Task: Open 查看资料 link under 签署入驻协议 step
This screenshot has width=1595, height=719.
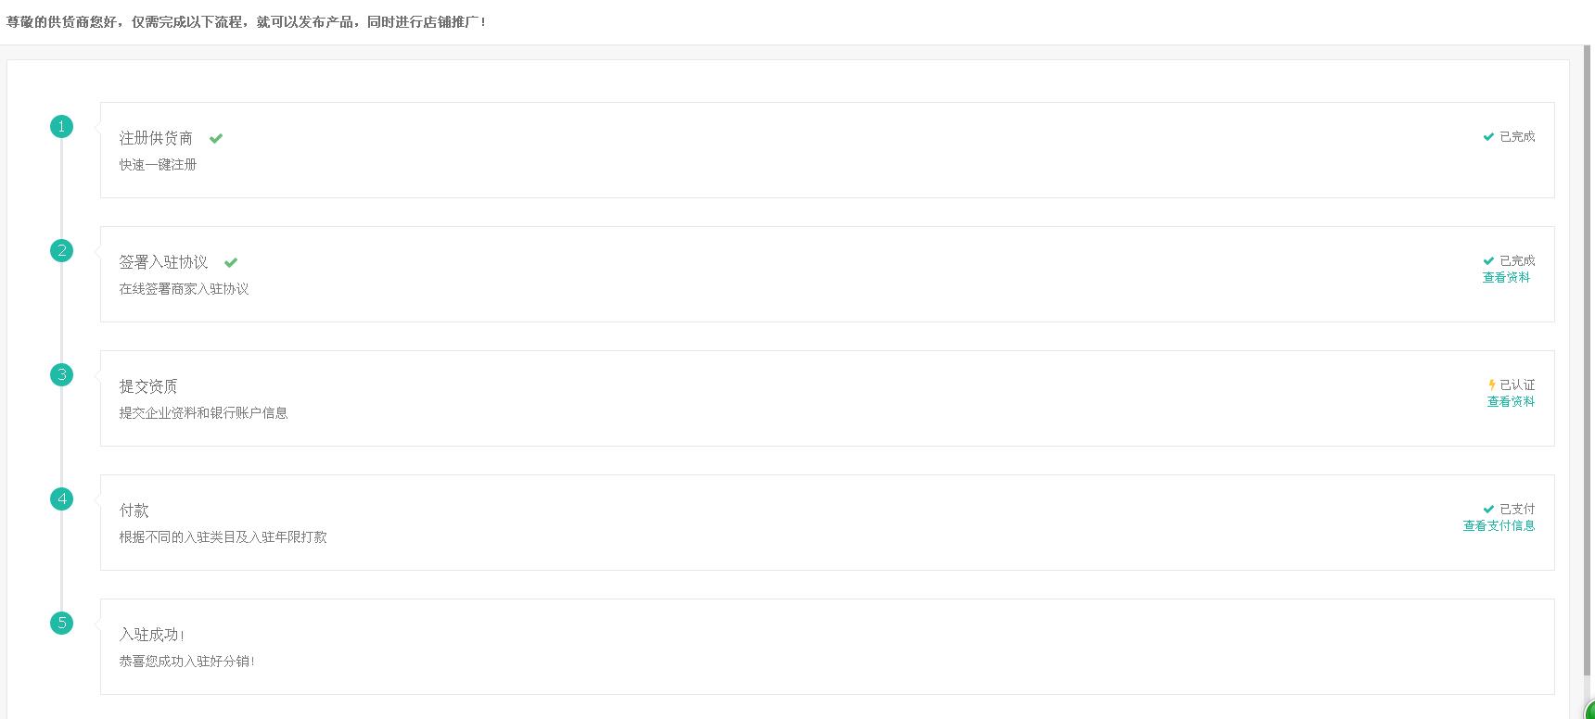Action: click(x=1506, y=278)
